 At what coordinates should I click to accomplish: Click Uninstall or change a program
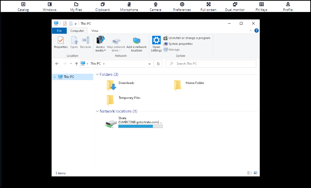[187, 38]
